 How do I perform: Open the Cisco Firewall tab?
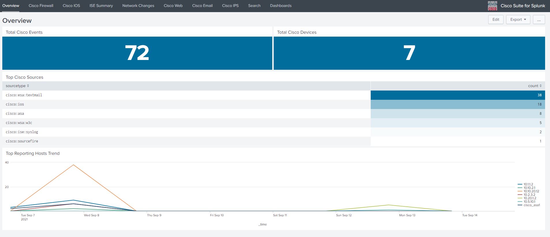pyautogui.click(x=41, y=6)
